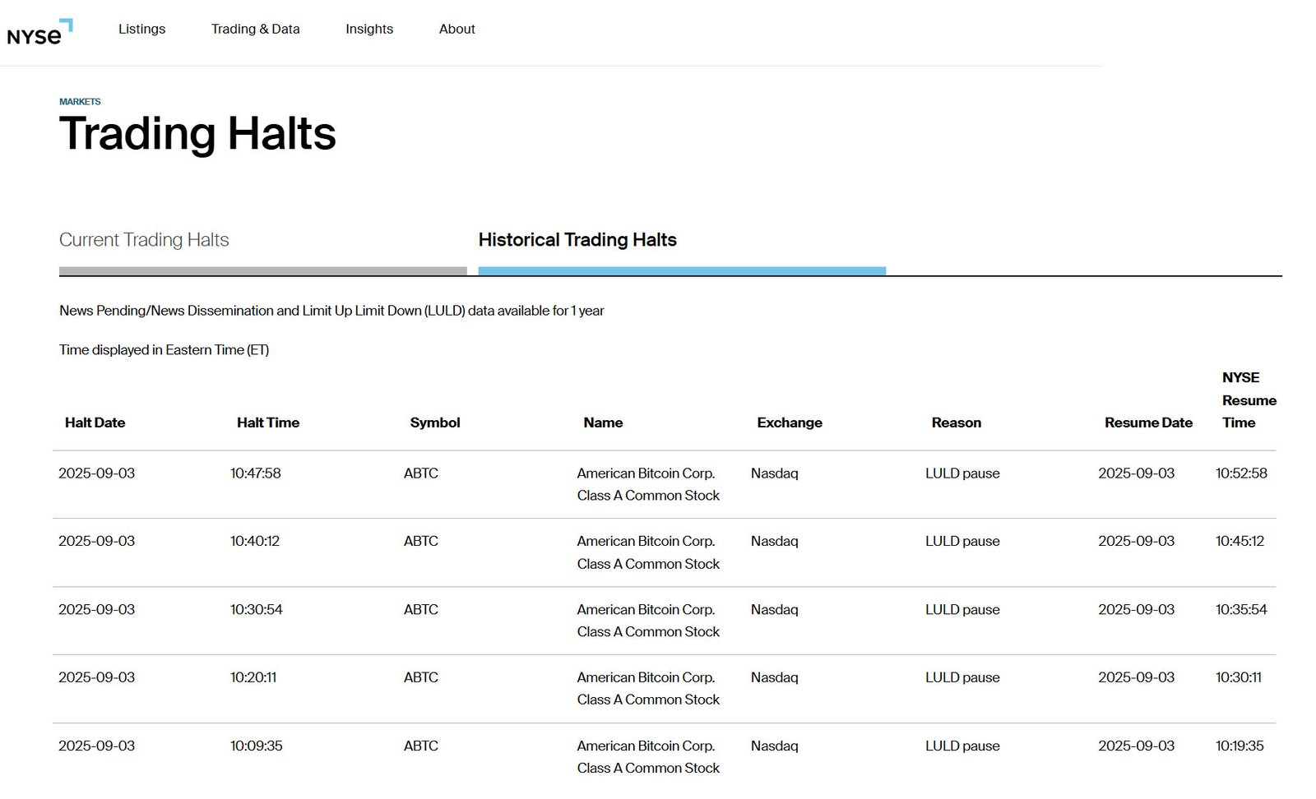Click the Halt Time column header
The width and height of the screenshot is (1316, 799).
pyautogui.click(x=267, y=423)
